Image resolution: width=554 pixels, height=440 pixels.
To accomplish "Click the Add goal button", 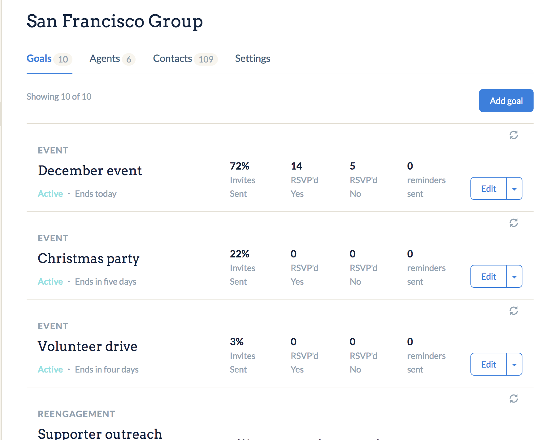I will coord(506,101).
